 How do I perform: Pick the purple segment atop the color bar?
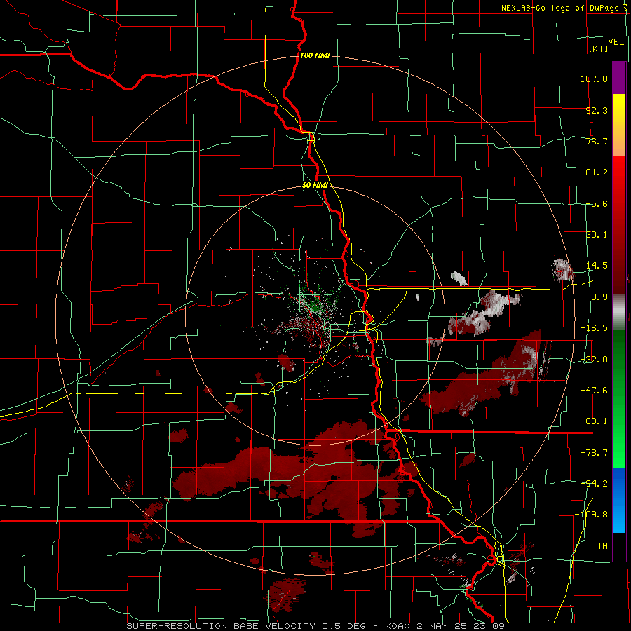tap(619, 78)
